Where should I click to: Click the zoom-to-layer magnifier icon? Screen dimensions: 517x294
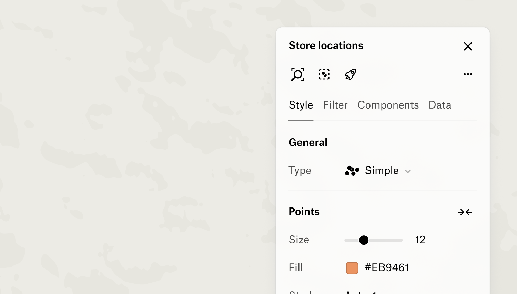(x=297, y=74)
